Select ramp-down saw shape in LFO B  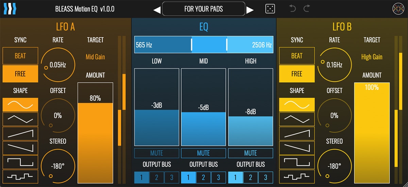[x=297, y=148]
